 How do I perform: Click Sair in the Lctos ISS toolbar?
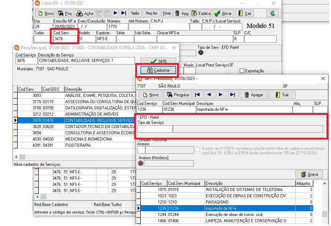point(245,13)
